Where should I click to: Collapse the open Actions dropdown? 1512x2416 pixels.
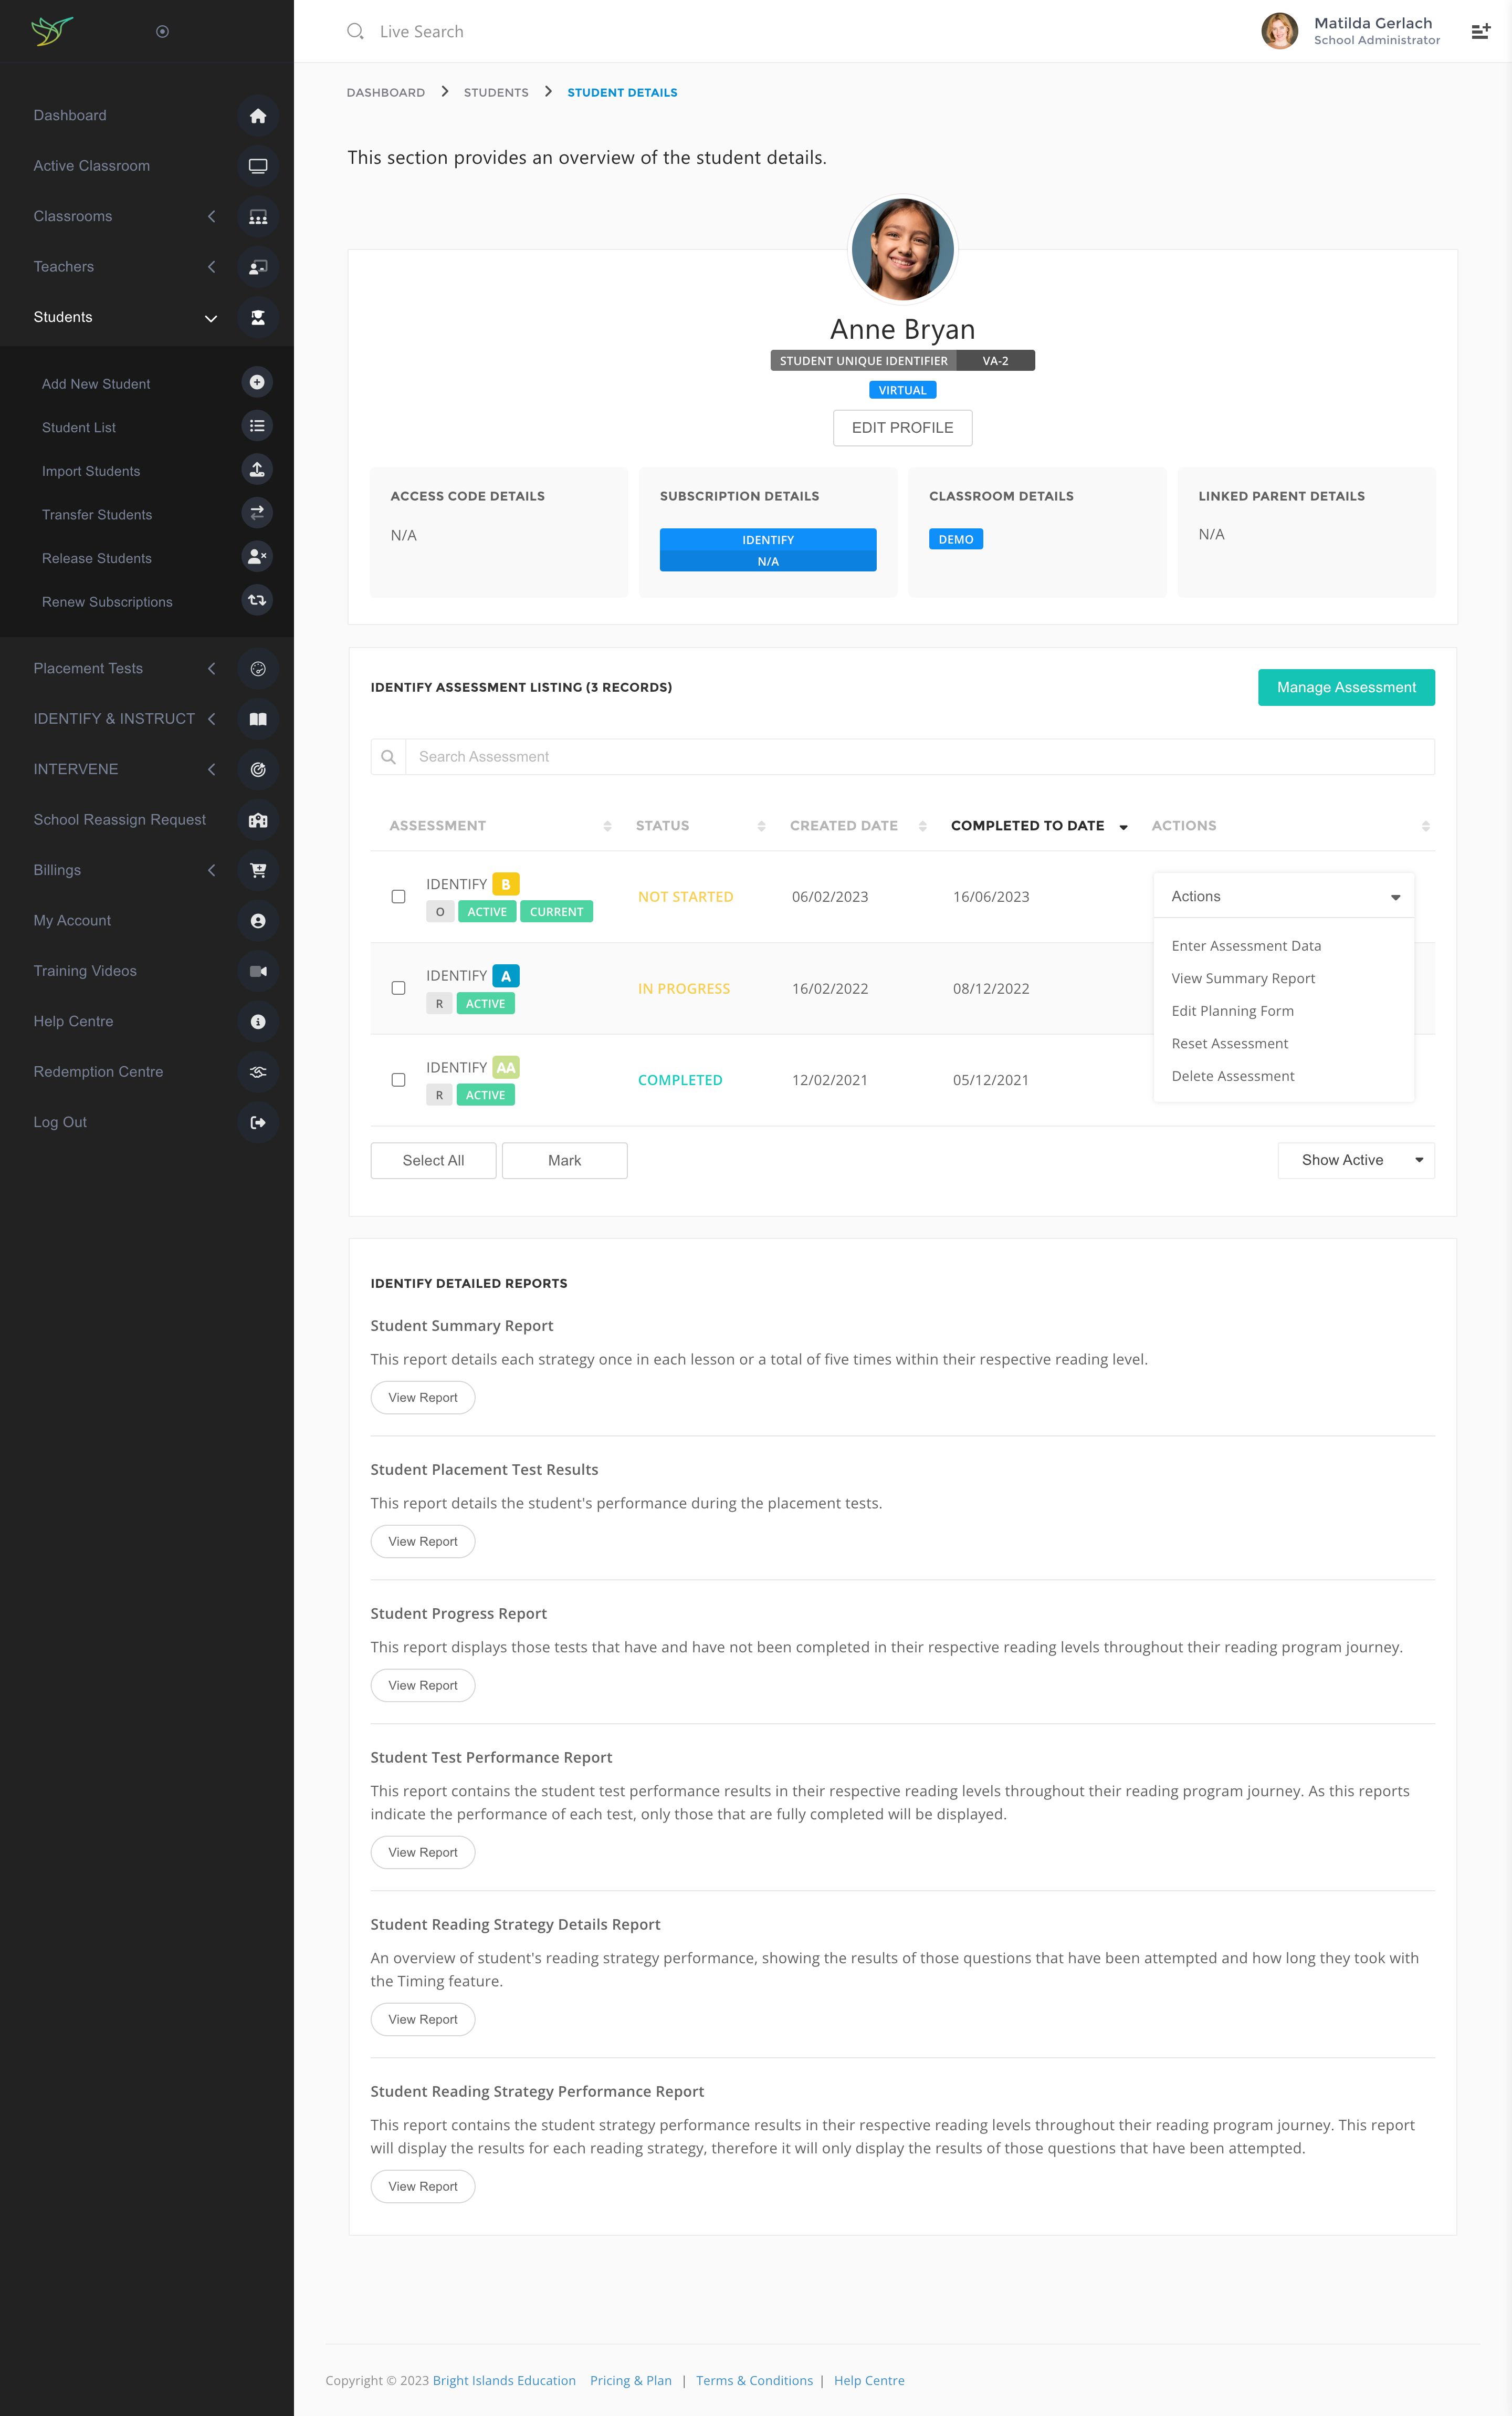point(1283,897)
